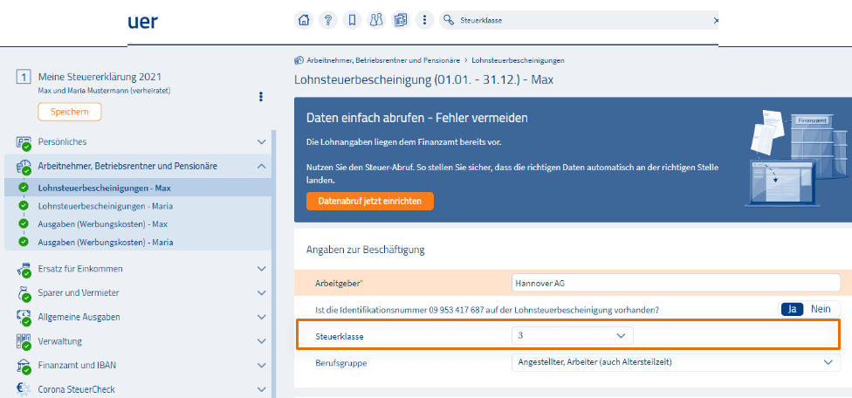The height and width of the screenshot is (398, 852).
Task: Click the Lohnsteuerbescheinigungen breadcrumb link
Action: click(518, 60)
